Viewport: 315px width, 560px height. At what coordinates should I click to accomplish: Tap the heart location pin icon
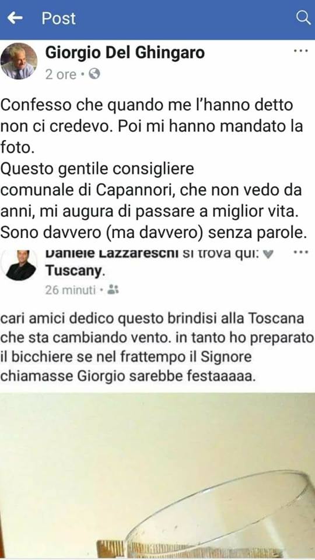(x=269, y=254)
